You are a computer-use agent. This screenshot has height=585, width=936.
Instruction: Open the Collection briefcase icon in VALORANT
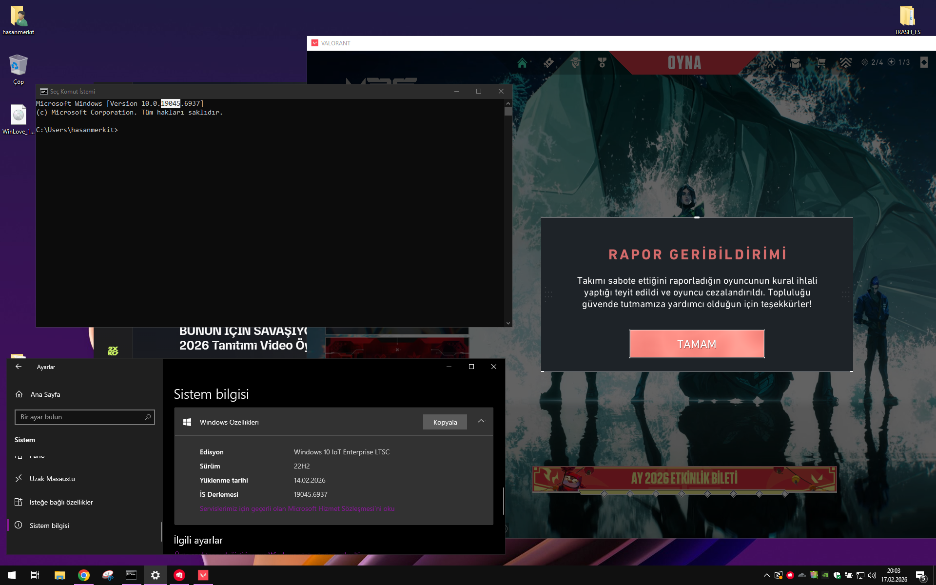point(796,62)
